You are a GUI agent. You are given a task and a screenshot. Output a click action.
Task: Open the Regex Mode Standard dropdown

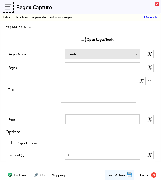tap(102, 54)
